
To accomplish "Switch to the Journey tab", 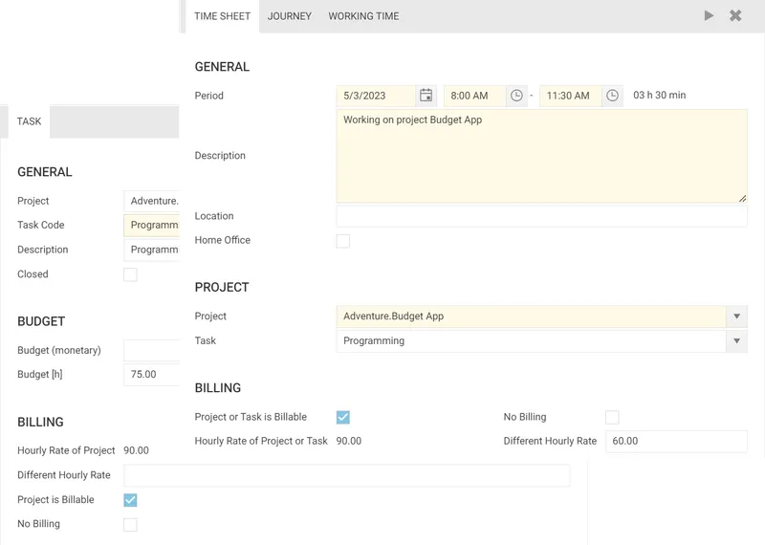I will coord(289,16).
